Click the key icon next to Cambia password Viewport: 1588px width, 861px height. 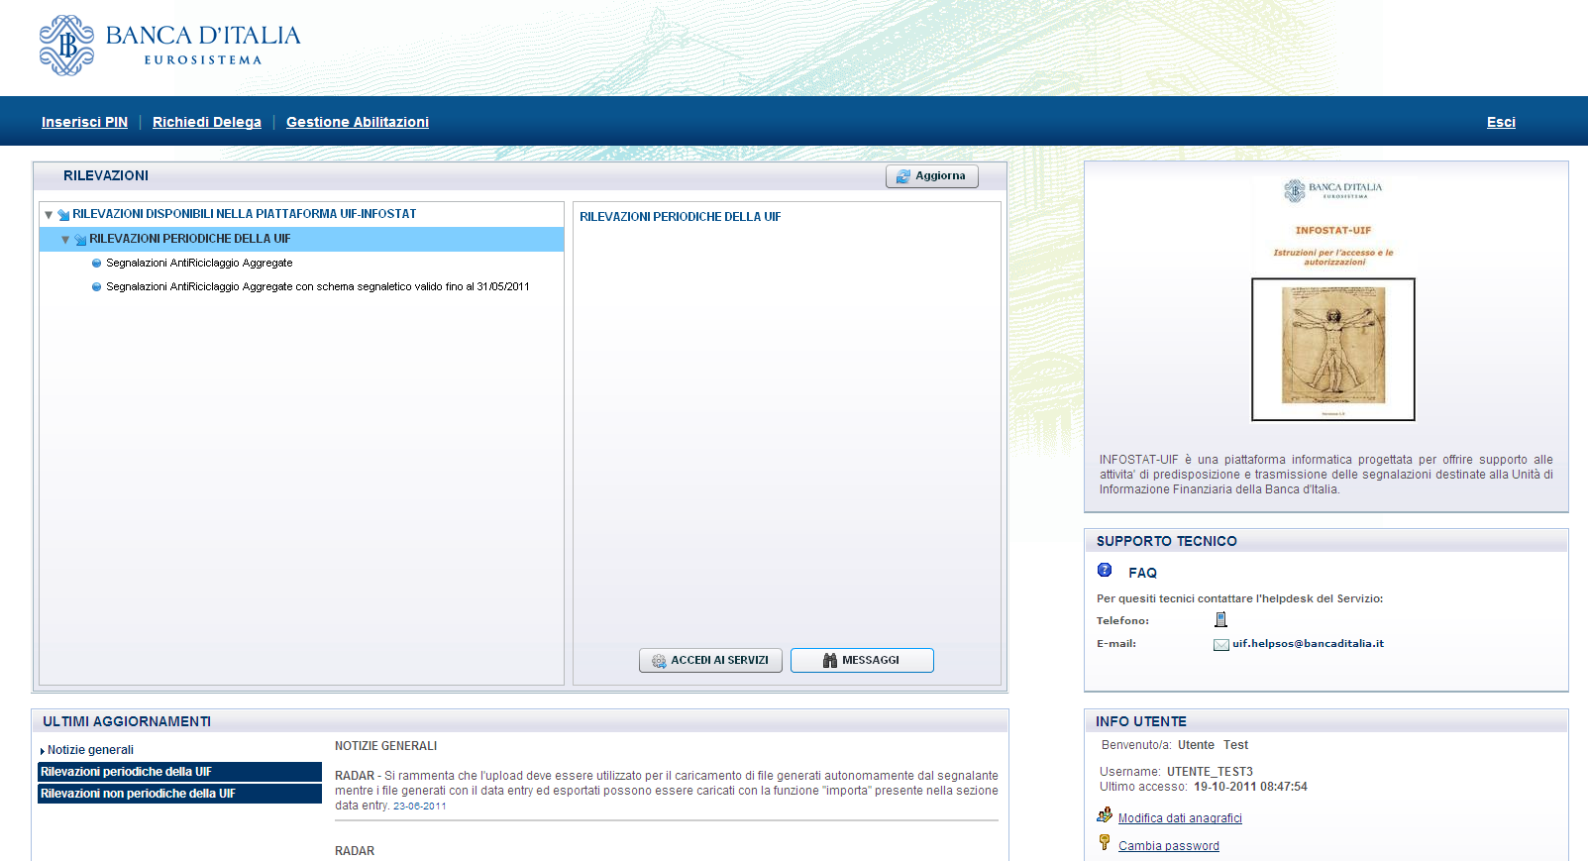1105,842
